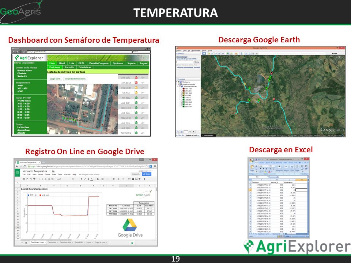The image size is (351, 263).
Task: Toggle sidebar icon in Google Earth toolbar
Action: tap(204, 53)
